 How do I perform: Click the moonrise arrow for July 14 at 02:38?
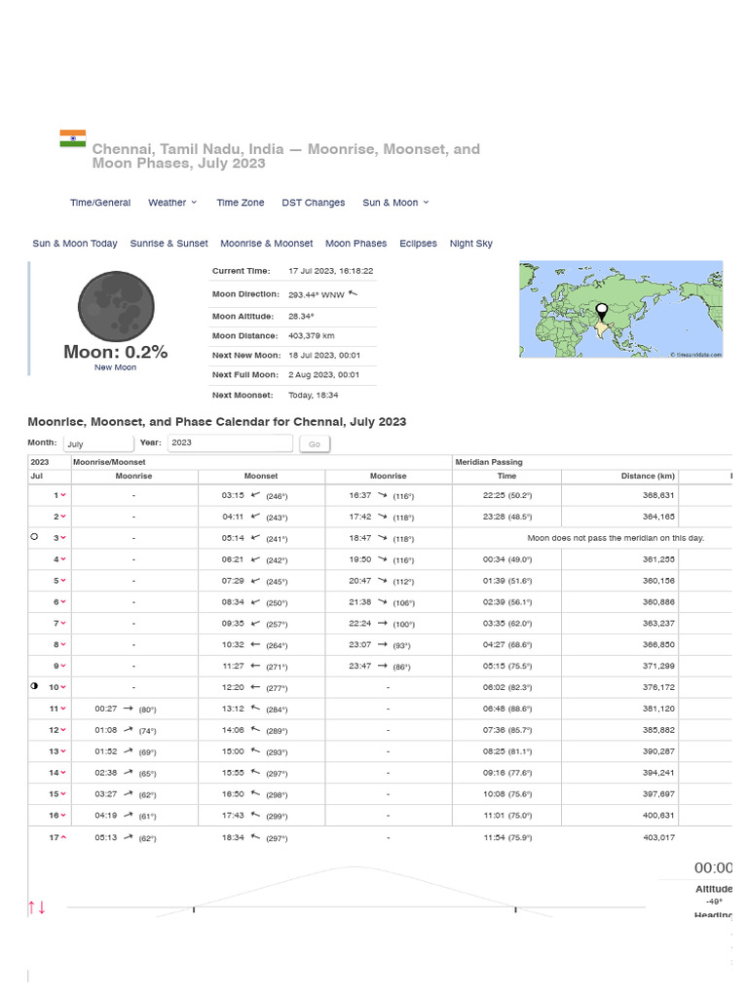(128, 772)
